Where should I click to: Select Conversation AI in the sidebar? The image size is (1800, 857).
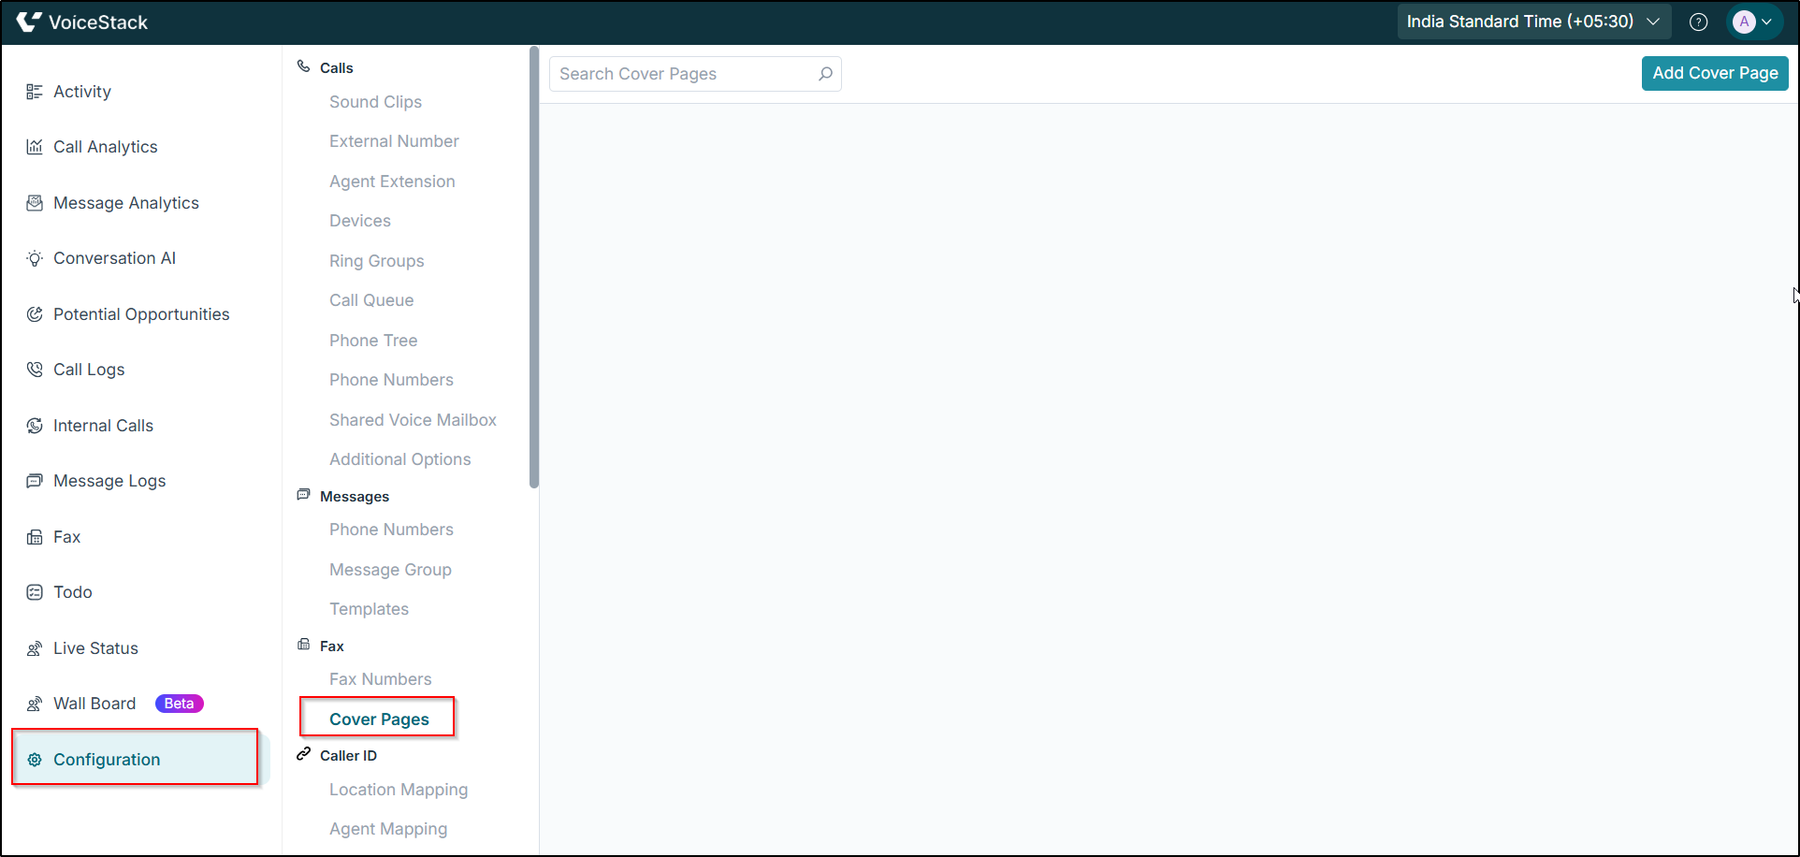114,258
